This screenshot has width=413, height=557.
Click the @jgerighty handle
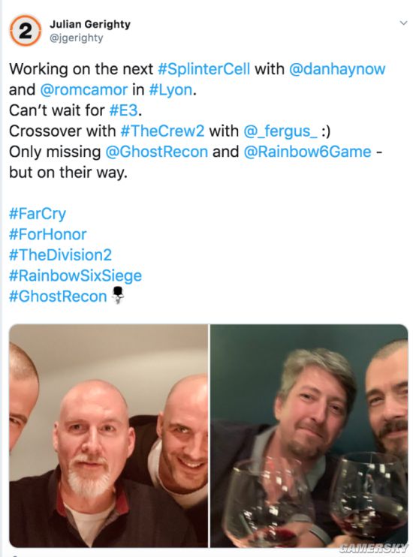click(x=77, y=38)
